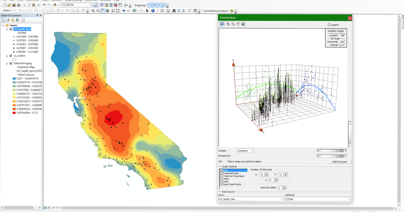Toggle the Legend checkbox in Trend Analysis
The image size is (404, 212).
(329, 25)
